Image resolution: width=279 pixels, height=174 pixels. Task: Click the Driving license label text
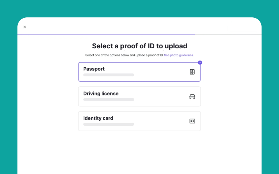pyautogui.click(x=101, y=93)
